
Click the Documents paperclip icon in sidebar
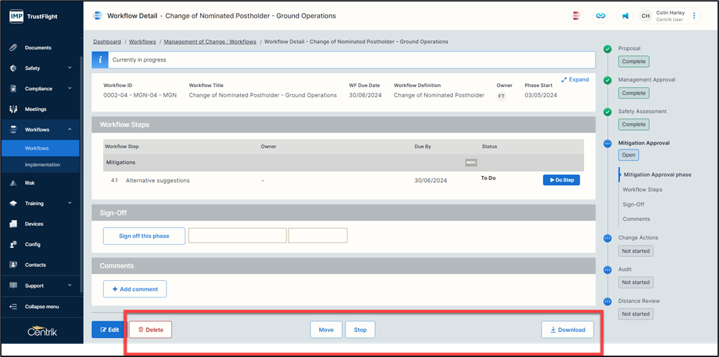click(13, 48)
